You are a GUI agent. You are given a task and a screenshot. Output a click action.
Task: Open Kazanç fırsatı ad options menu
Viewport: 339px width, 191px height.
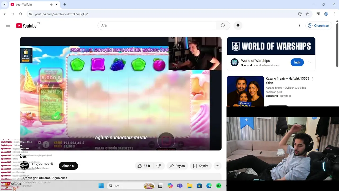pos(313,79)
